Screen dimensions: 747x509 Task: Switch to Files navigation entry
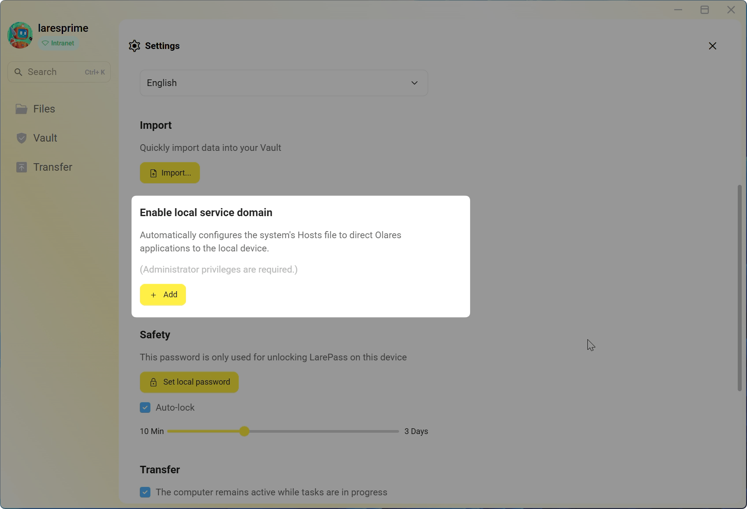(x=44, y=109)
